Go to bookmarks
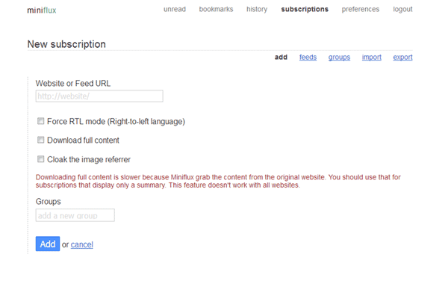Viewport: 448px width, 299px height. coord(216,10)
